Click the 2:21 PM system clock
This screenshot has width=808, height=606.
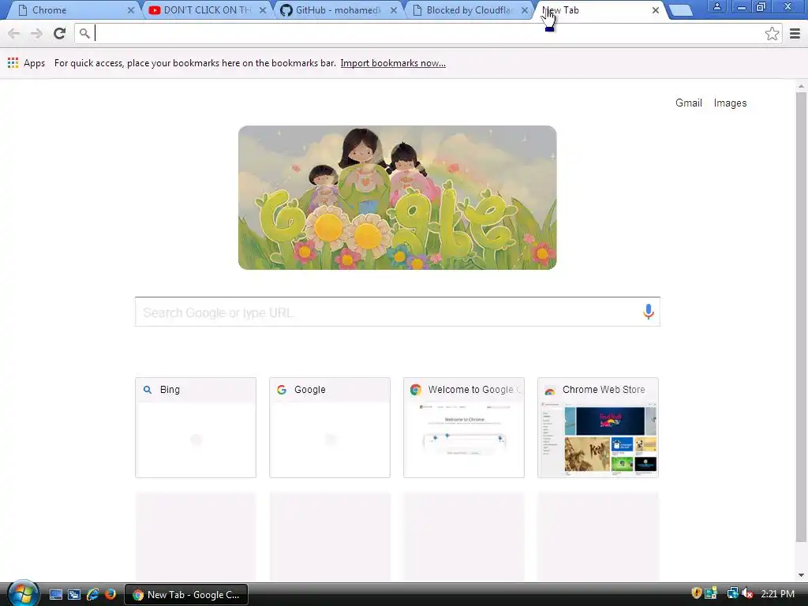[777, 594]
